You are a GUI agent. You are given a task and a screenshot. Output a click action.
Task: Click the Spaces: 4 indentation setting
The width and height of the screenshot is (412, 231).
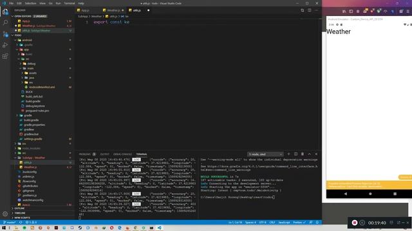tap(250, 223)
